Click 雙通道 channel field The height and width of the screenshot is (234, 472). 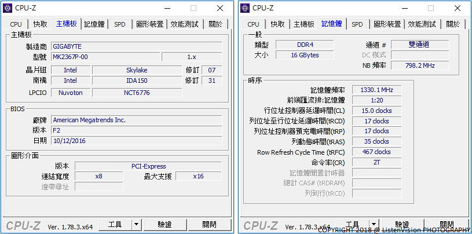[x=420, y=45]
